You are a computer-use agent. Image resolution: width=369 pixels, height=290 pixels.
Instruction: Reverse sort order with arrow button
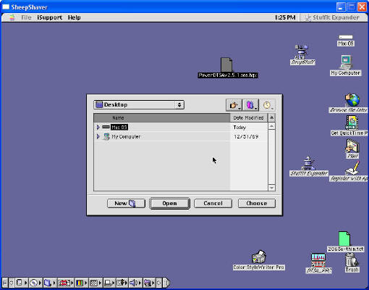point(271,118)
